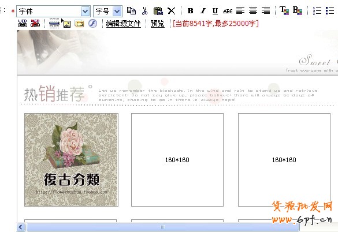Insert a Flash object
The image size is (338, 232).
click(92, 23)
